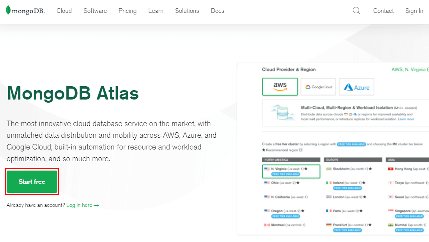Click Free Tier Available badge under Mumbai

(x=409, y=230)
